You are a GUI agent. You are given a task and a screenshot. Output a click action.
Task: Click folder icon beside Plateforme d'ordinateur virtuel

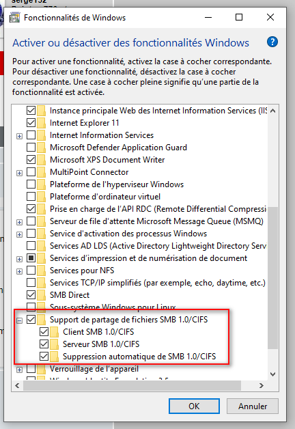41,197
